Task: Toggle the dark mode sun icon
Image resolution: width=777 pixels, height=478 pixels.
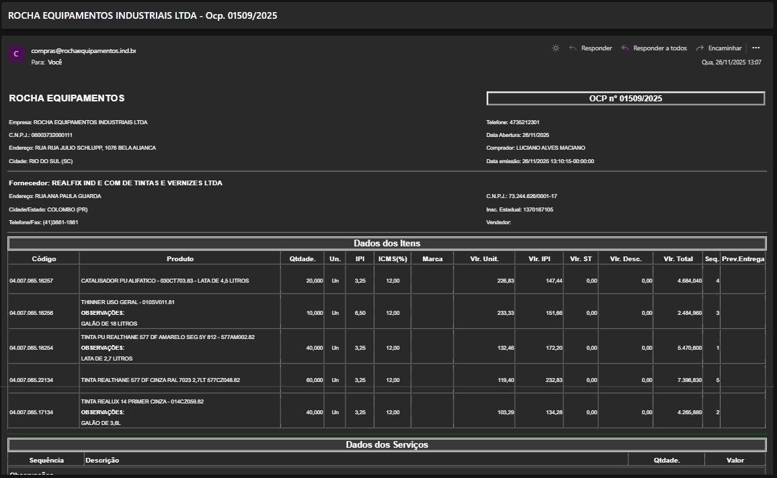Action: [x=555, y=48]
